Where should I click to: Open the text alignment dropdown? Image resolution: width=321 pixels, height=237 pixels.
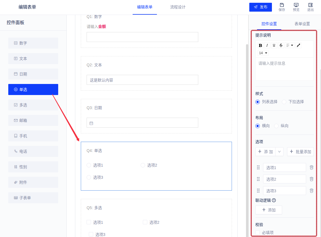[290, 45]
